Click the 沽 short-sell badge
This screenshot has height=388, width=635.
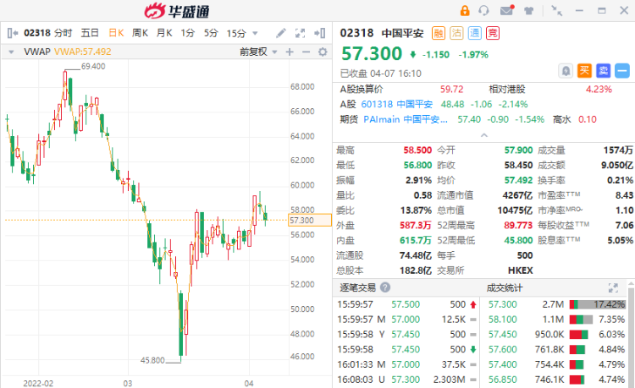456,33
